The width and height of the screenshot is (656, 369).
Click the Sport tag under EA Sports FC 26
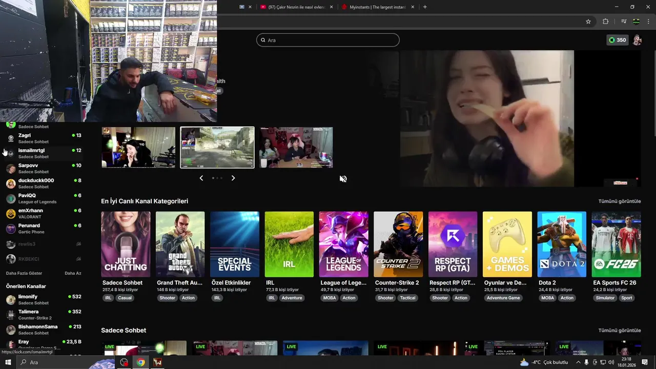coord(627,298)
